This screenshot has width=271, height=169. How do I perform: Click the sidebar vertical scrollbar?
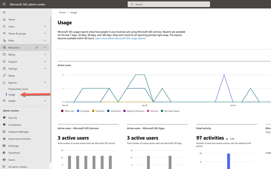coord(51,89)
